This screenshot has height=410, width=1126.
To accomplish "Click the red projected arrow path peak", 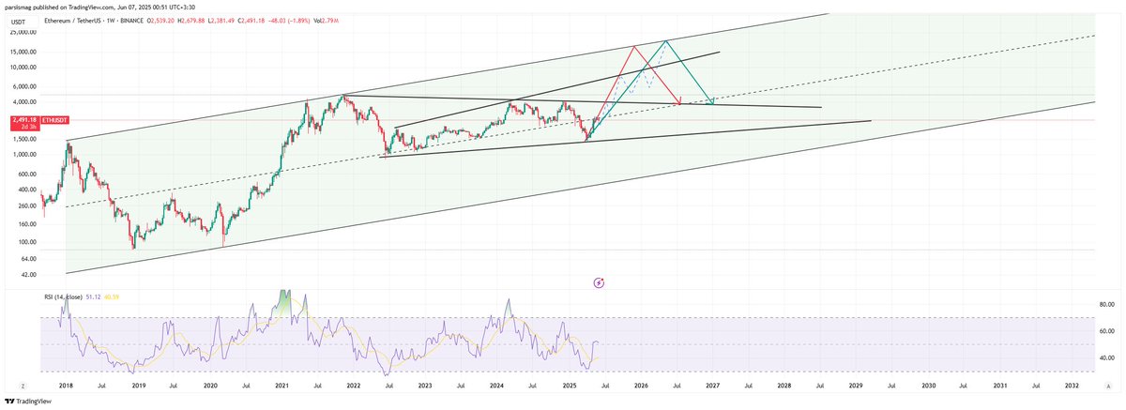I will click(635, 46).
